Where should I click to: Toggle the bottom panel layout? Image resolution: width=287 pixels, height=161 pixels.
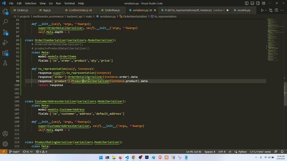252,3
